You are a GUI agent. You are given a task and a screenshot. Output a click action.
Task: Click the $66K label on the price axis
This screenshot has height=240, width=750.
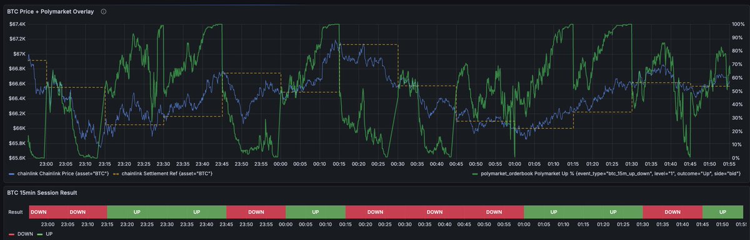[19, 128]
